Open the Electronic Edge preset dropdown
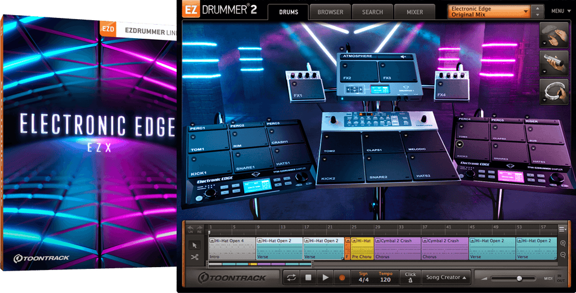576x293 pixels. [x=490, y=12]
